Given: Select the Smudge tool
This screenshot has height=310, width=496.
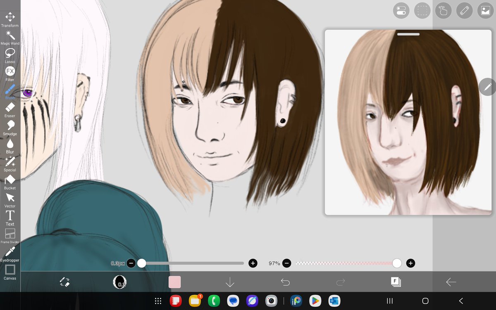Looking at the screenshot, I should [x=10, y=128].
